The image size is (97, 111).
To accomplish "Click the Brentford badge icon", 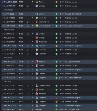I will pyautogui.click(x=37, y=93).
